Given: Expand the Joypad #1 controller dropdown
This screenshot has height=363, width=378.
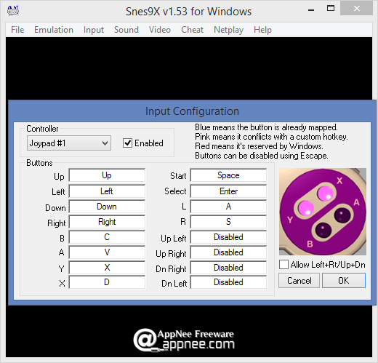Looking at the screenshot, I should (x=69, y=143).
